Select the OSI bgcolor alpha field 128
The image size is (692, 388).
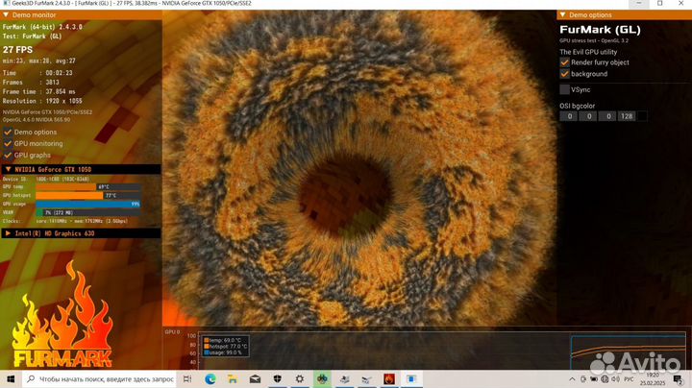[627, 116]
